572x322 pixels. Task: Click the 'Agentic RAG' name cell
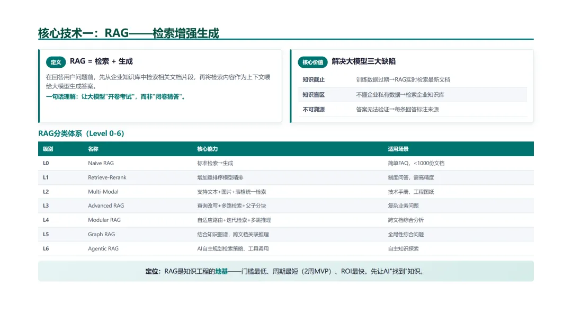(x=103, y=249)
